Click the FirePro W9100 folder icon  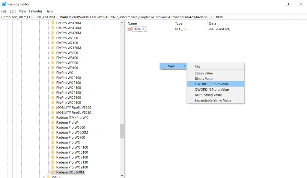coord(53,68)
